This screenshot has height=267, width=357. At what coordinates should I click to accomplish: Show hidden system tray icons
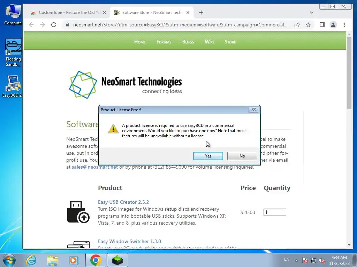(296, 260)
